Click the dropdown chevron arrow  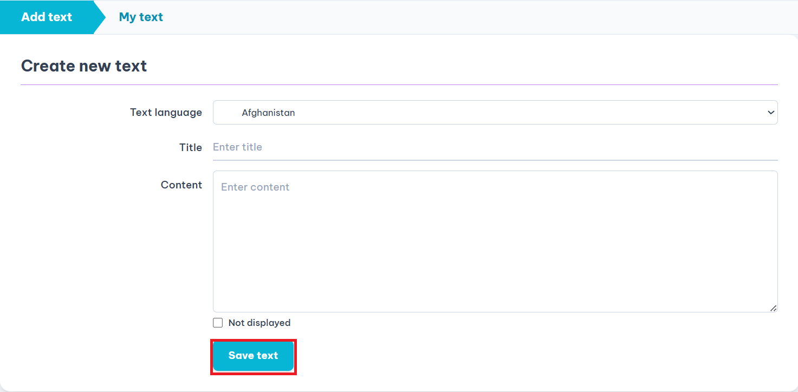(x=770, y=112)
